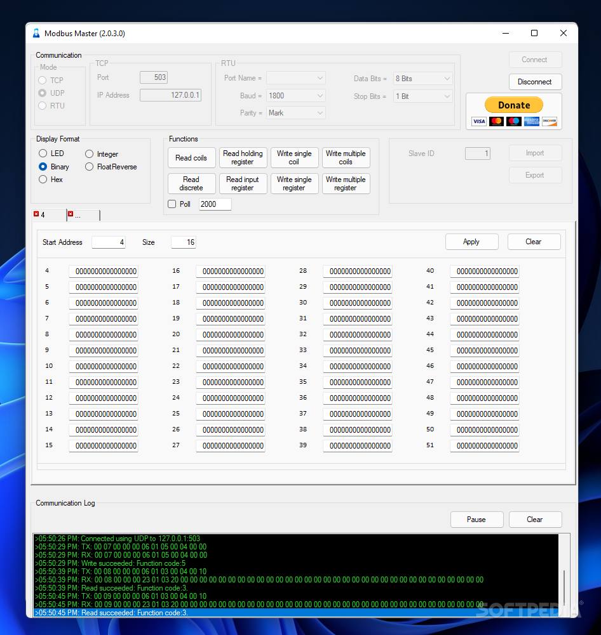Click the Disconnect button
Image resolution: width=601 pixels, height=635 pixels.
point(535,82)
